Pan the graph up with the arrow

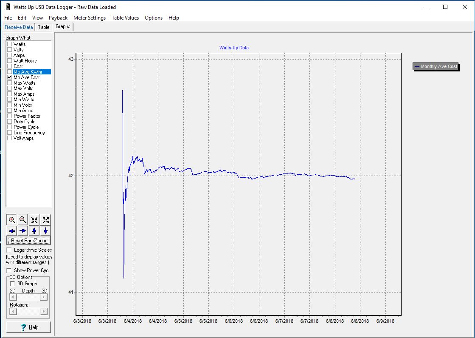[34, 231]
